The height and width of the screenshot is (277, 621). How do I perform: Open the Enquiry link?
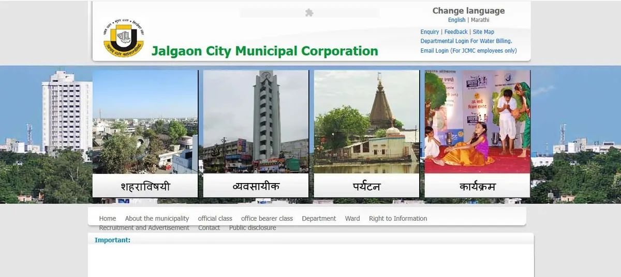click(x=430, y=32)
